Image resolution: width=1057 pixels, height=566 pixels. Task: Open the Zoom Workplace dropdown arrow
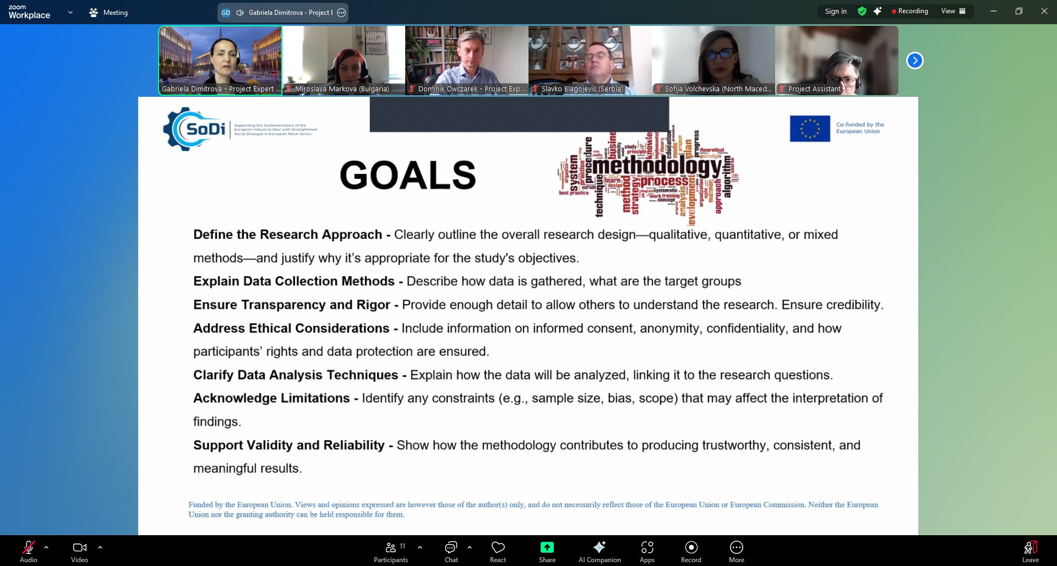tap(70, 12)
